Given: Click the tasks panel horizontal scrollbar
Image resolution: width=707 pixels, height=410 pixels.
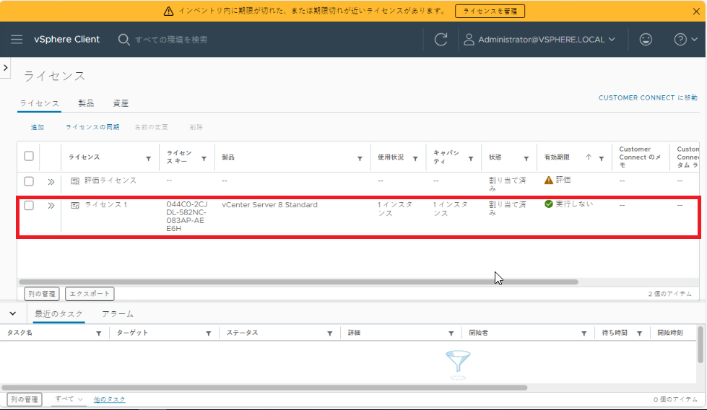Looking at the screenshot, I should 264,388.
